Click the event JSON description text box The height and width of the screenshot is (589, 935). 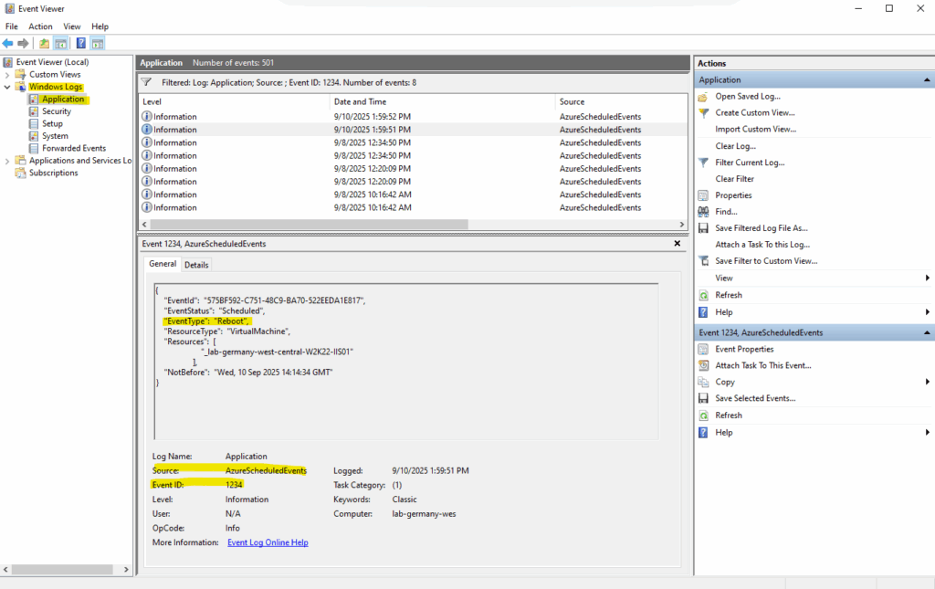(406, 362)
